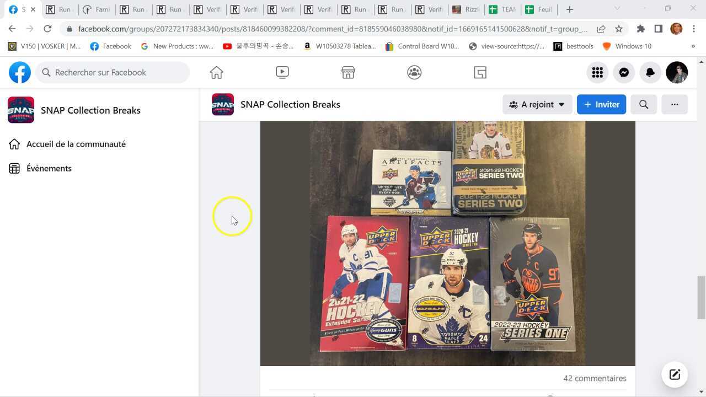706x397 pixels.
Task: Switch to the Rizz tab
Action: (466, 9)
